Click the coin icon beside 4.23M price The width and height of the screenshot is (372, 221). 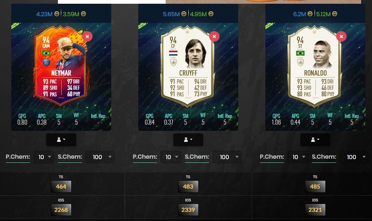pos(57,14)
